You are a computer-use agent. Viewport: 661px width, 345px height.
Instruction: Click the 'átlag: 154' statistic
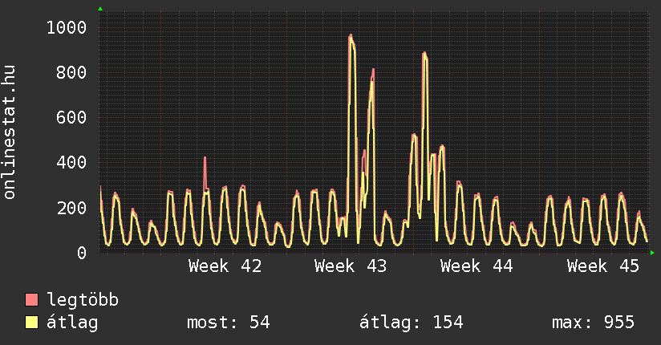pyautogui.click(x=412, y=323)
